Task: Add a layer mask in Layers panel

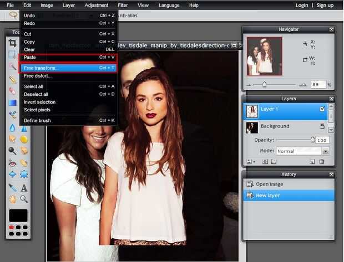Action: (x=265, y=162)
